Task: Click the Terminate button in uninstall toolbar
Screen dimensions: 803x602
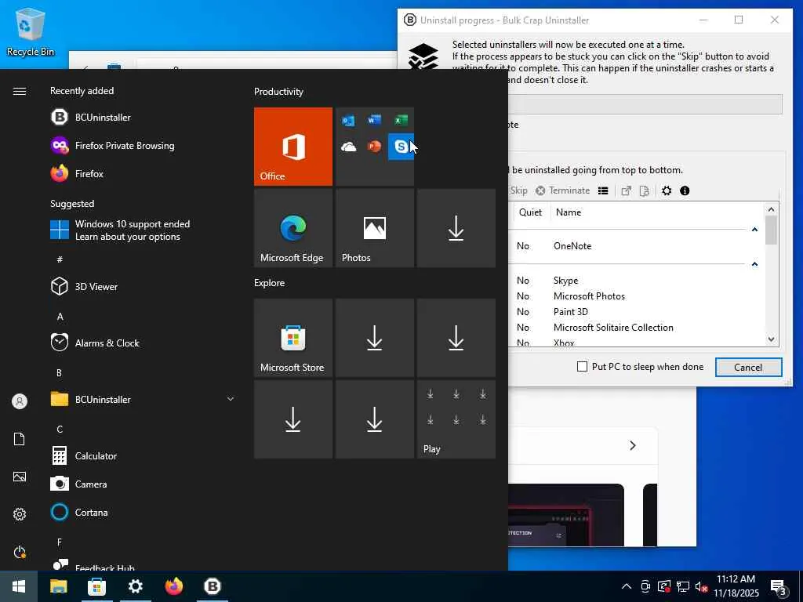Action: [563, 190]
